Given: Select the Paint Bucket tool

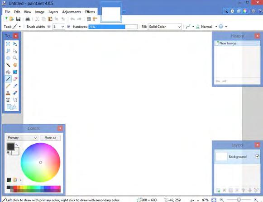Looking at the screenshot, I should tap(8, 72).
